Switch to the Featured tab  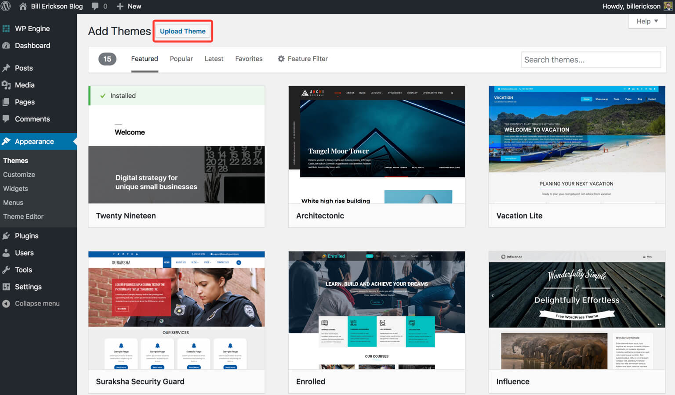pos(145,59)
